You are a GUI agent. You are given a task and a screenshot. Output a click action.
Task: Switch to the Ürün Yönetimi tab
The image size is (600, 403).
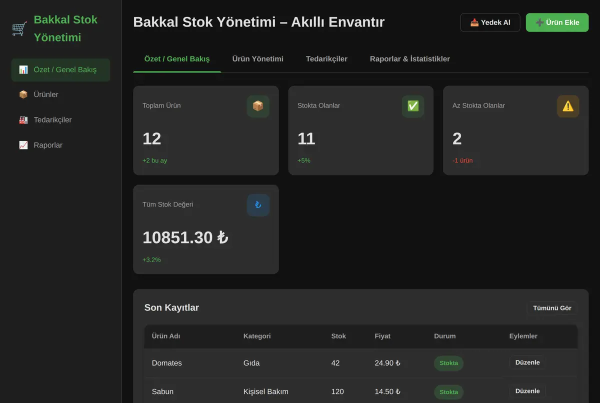point(257,59)
